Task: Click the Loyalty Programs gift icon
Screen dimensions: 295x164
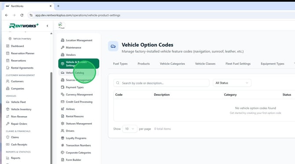Action: click(x=63, y=138)
